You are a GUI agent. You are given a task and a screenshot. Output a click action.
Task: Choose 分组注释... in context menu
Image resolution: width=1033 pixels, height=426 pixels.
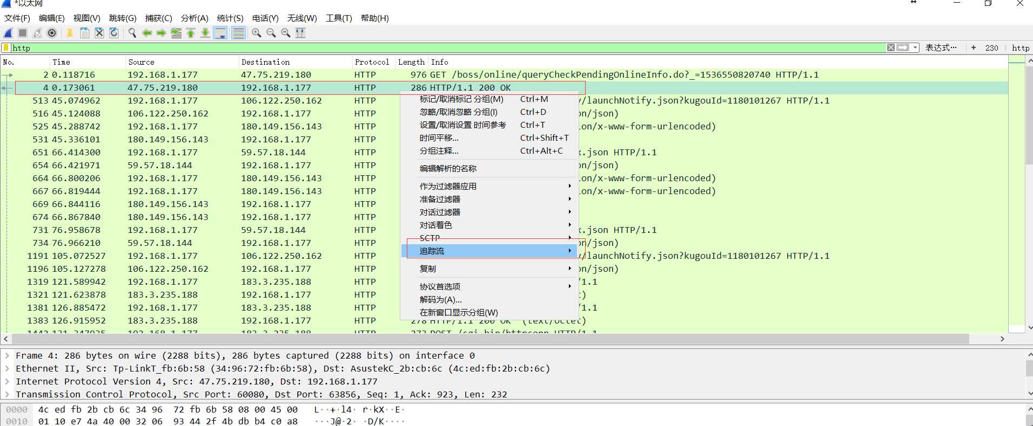(x=489, y=151)
